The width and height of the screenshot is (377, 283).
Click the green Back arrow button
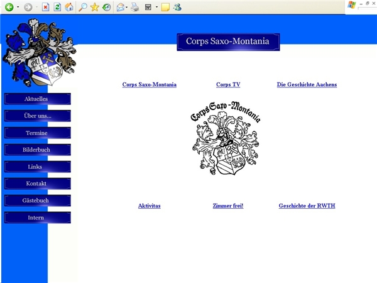pyautogui.click(x=9, y=7)
